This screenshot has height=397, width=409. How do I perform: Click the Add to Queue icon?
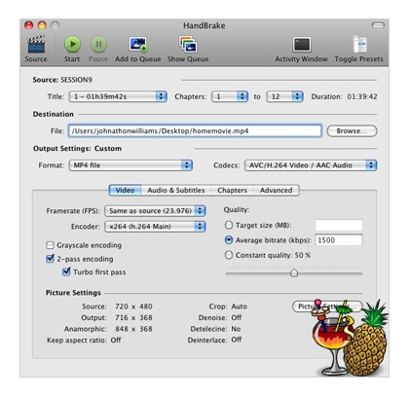click(x=138, y=44)
